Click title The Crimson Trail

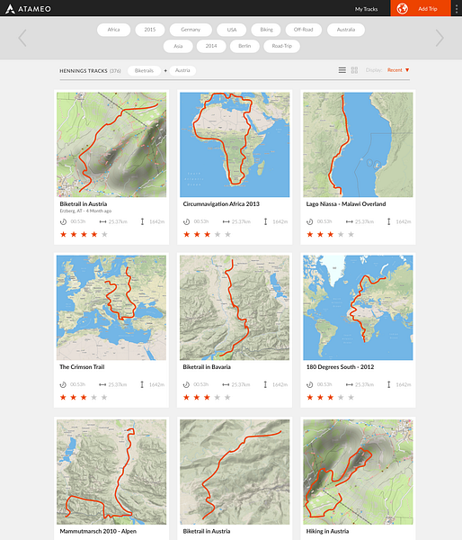tap(82, 367)
